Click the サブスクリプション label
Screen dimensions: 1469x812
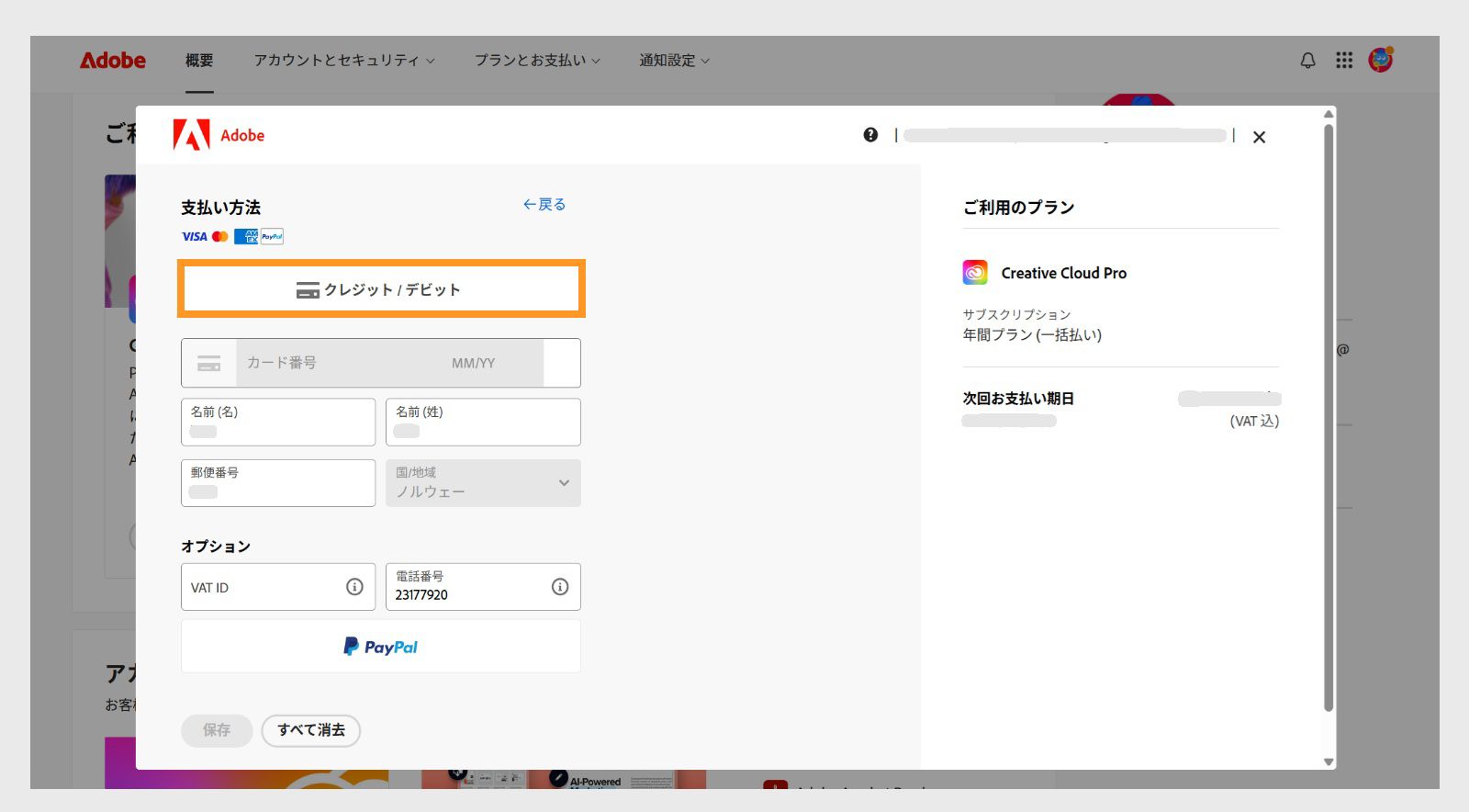tap(1016, 314)
